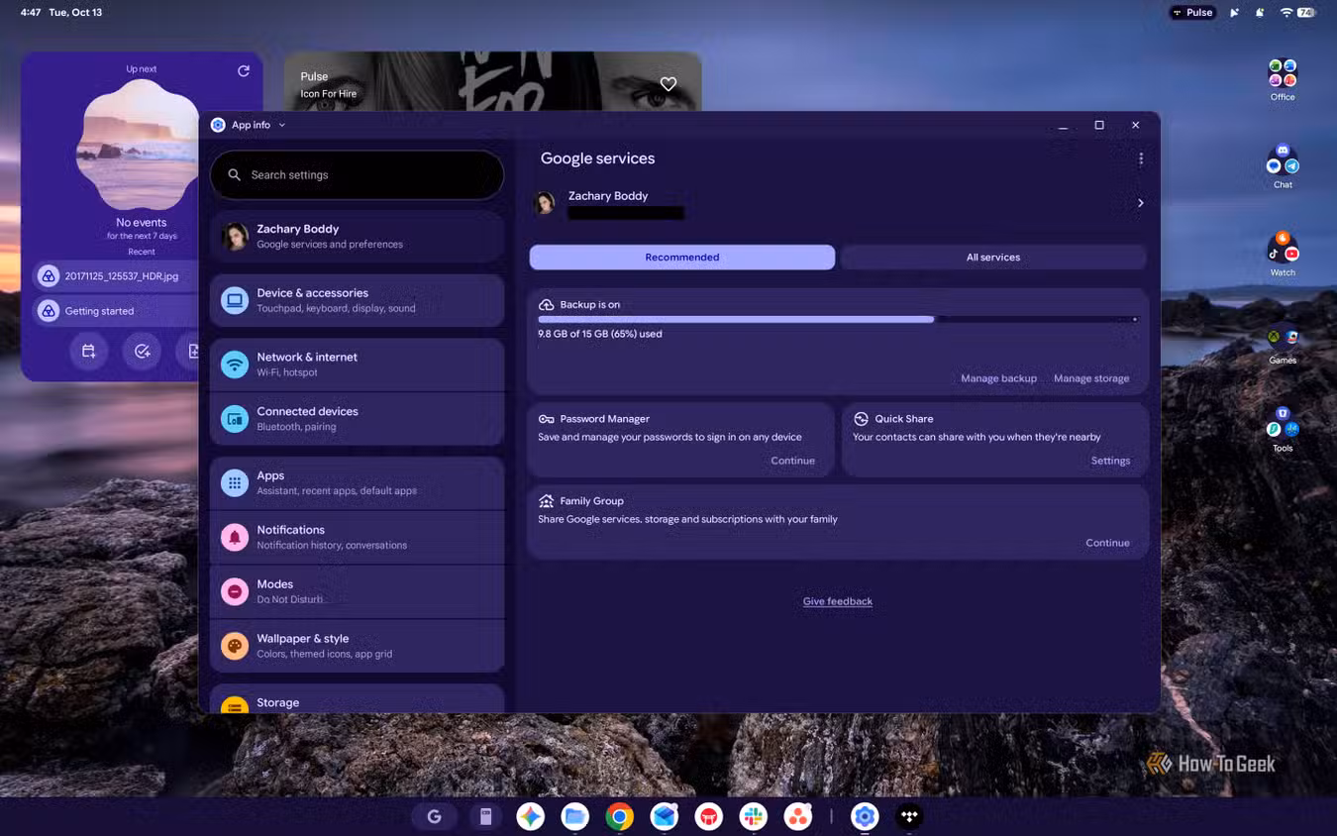Click the Settings gear icon in taskbar
This screenshot has width=1337, height=836.
pos(865,816)
